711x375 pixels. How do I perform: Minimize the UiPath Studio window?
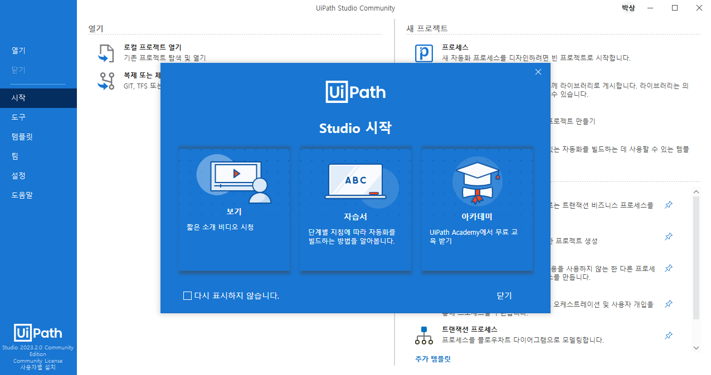[x=649, y=8]
